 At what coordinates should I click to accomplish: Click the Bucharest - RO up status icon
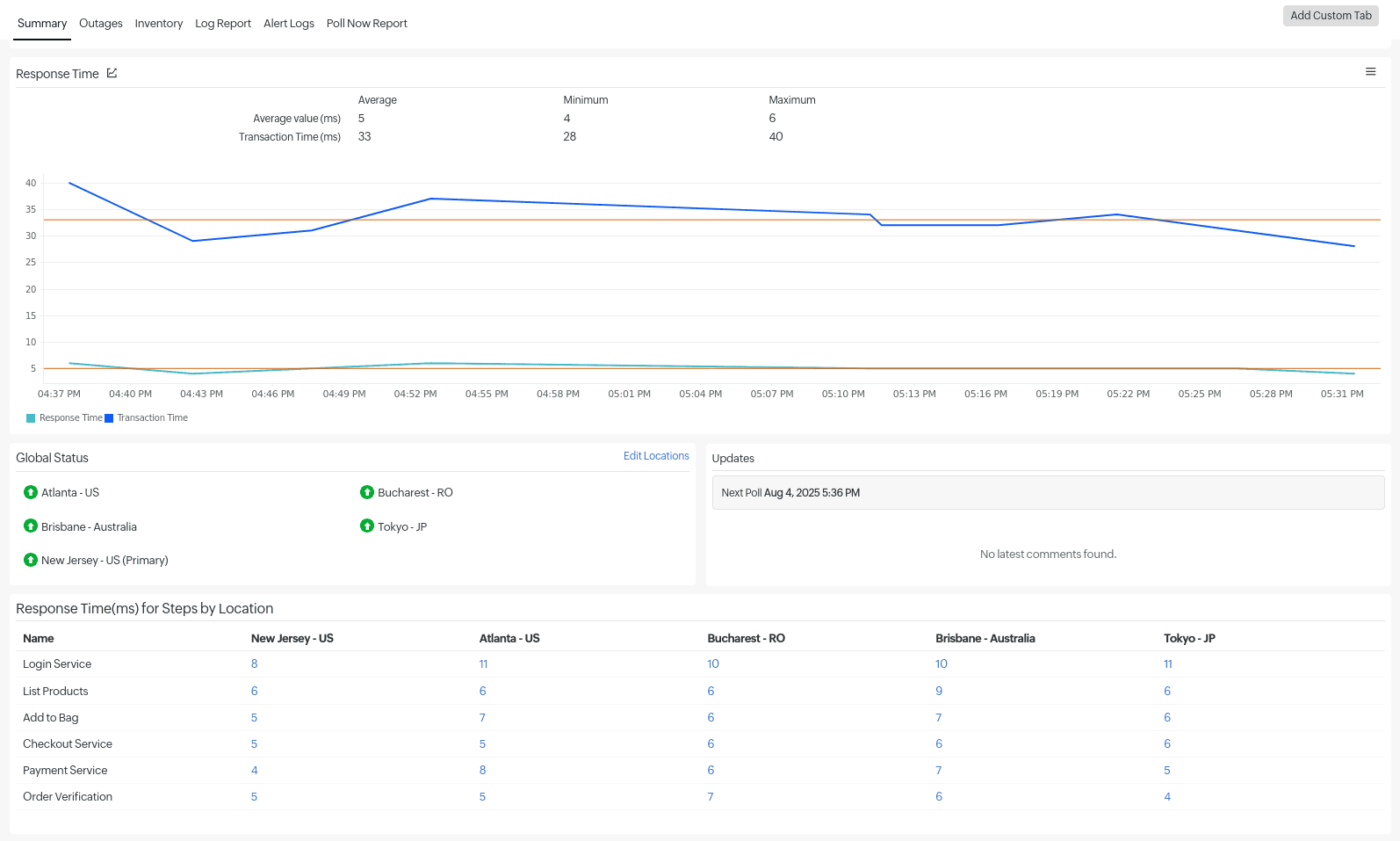point(367,492)
